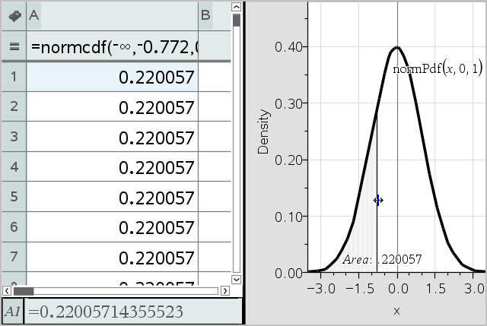Select the row 1 header
The width and height of the screenshot is (487, 326).
pyautogui.click(x=13, y=77)
